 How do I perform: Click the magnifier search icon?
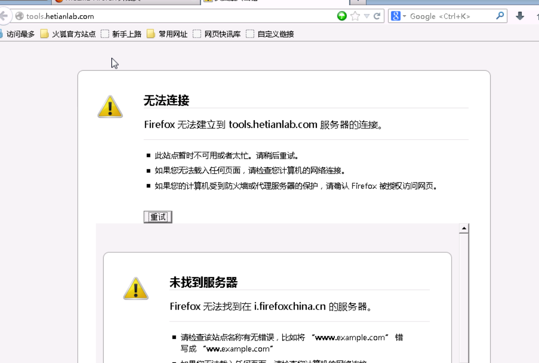500,16
